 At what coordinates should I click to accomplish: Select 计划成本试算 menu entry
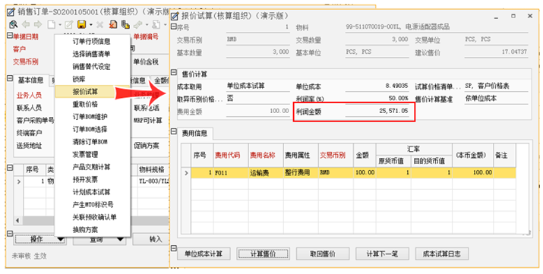click(x=93, y=192)
